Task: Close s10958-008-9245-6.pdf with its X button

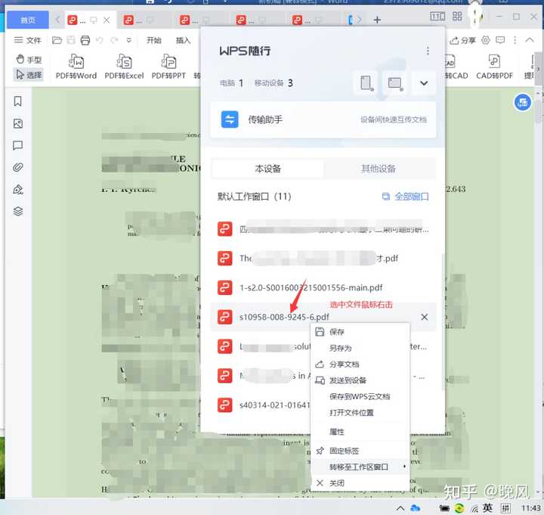Action: coord(424,317)
